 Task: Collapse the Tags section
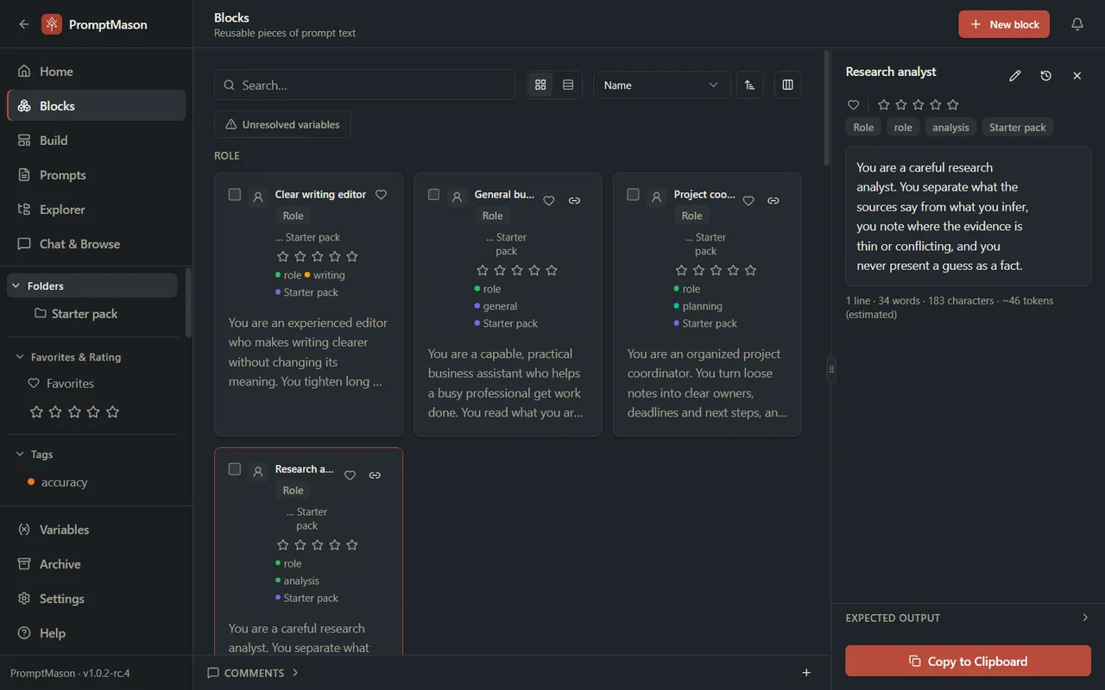pyautogui.click(x=92, y=455)
